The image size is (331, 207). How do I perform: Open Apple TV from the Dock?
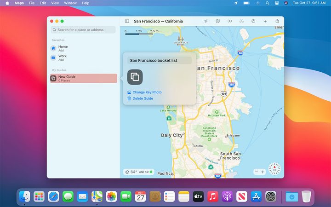point(198,196)
